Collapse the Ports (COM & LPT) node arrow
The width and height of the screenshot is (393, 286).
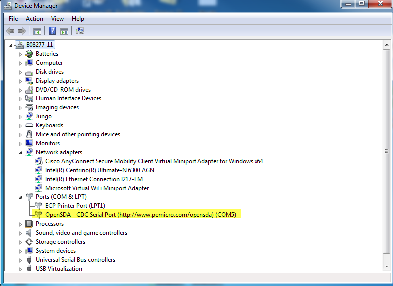click(x=20, y=197)
